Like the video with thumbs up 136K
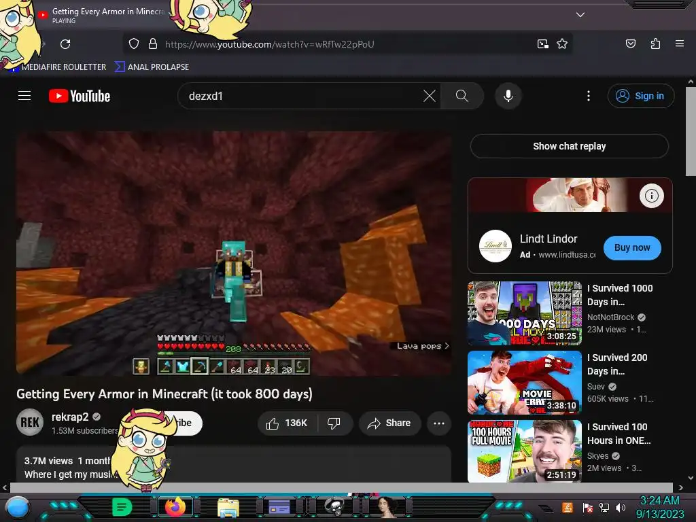Viewport: 696px width, 522px height. click(x=288, y=423)
